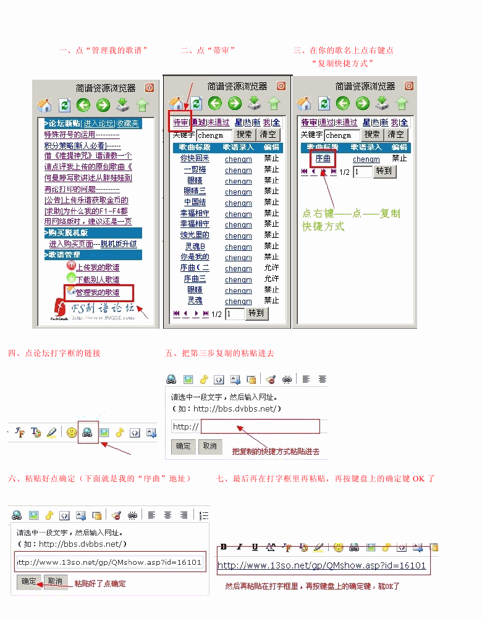Select 热 filter in the 你快回来 song list panel

coord(248,122)
